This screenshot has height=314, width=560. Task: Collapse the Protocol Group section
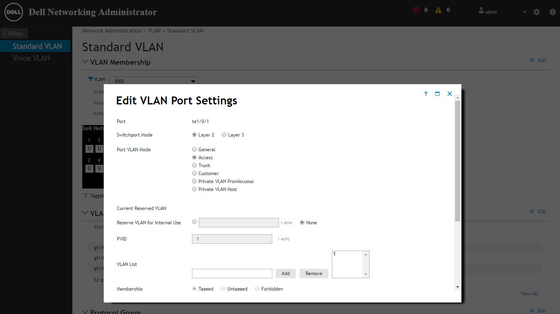point(85,312)
